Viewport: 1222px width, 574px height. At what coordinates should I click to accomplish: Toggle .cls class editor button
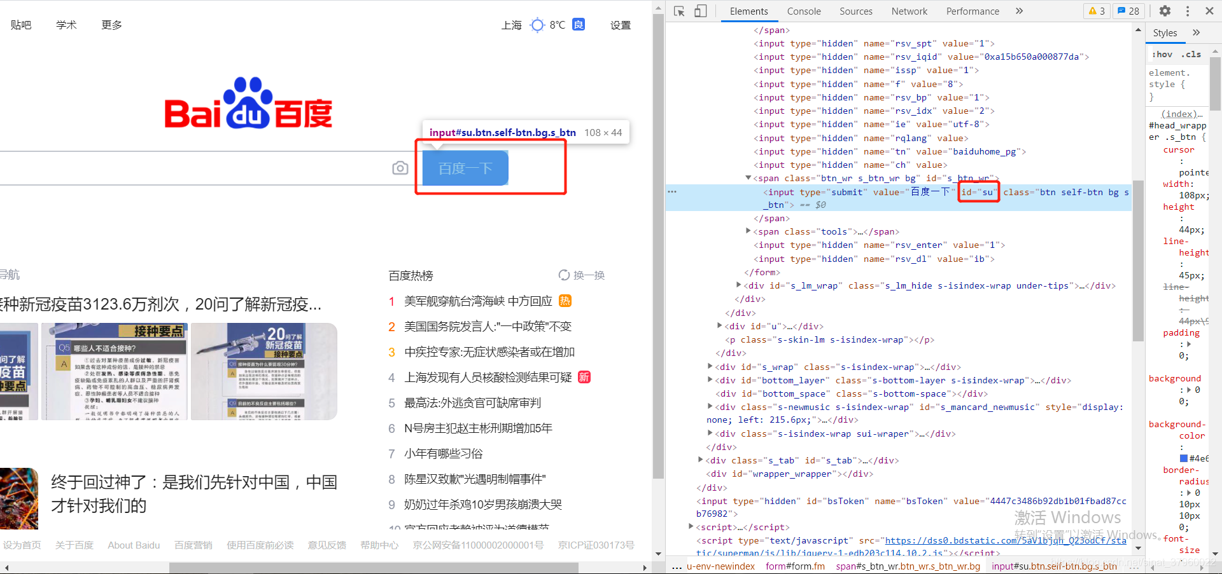coord(1191,55)
